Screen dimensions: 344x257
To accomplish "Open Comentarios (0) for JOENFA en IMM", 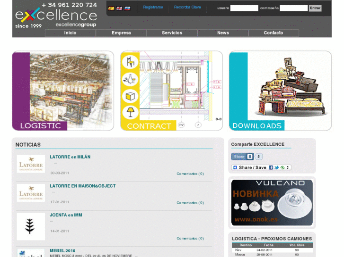I will (190, 239).
